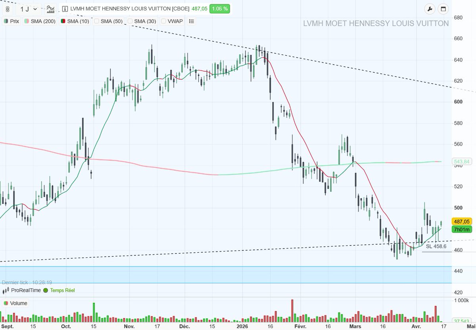Screen dimensions: 476x330
Task: Click the SL 458.6 stop loss line label
Action: pyautogui.click(x=436, y=246)
